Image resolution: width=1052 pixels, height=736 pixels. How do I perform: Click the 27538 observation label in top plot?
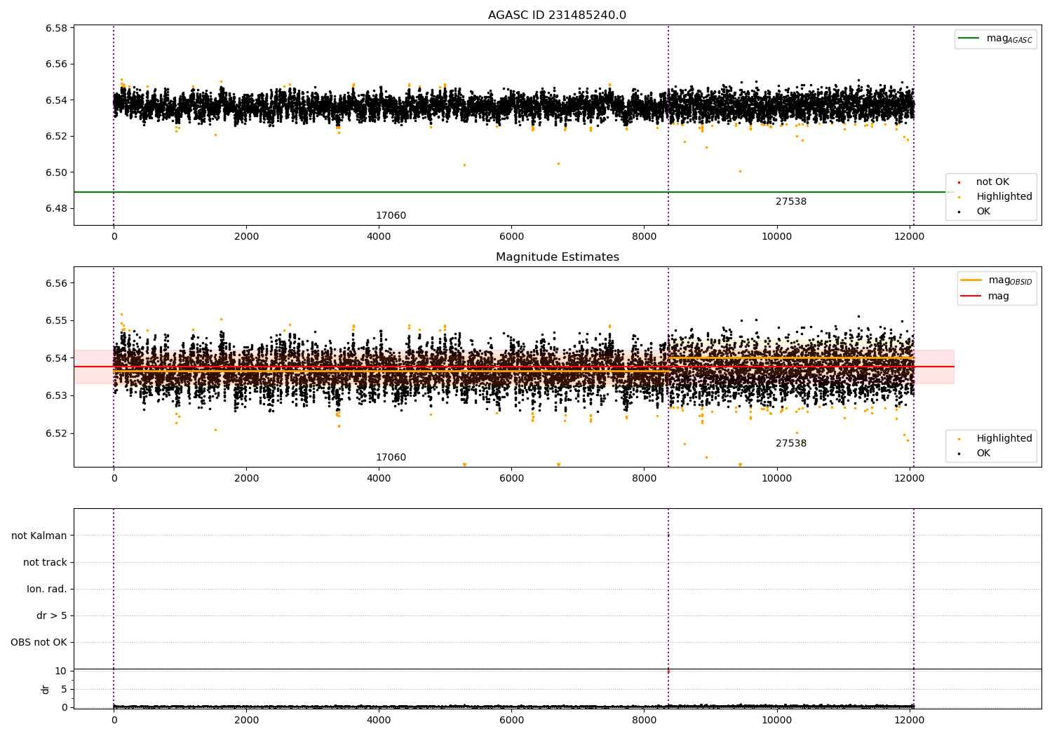(790, 202)
